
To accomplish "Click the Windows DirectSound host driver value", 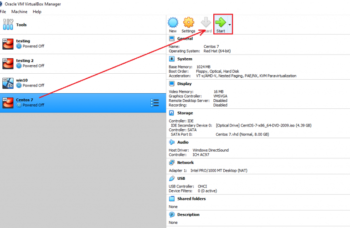I will [x=211, y=150].
